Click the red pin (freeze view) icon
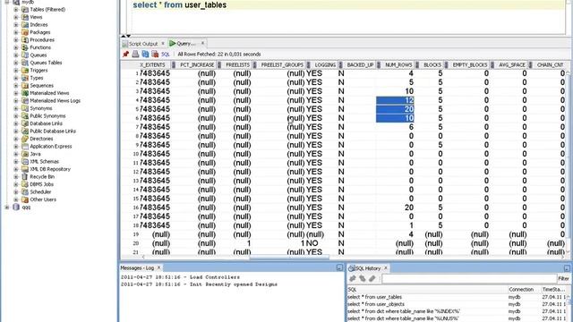This screenshot has width=573, height=322. click(125, 54)
